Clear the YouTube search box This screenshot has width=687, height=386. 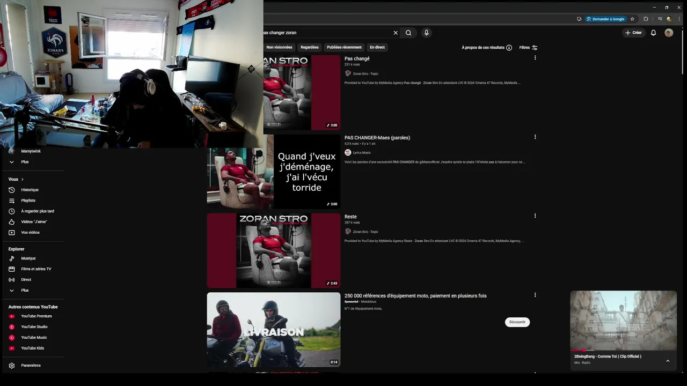(396, 33)
